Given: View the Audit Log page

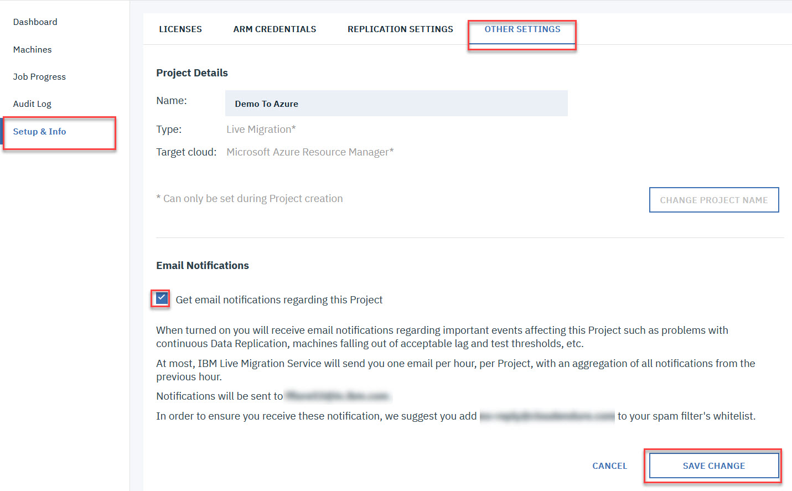Looking at the screenshot, I should (x=32, y=104).
